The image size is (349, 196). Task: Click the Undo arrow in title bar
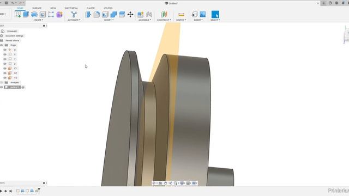pyautogui.click(x=13, y=3)
